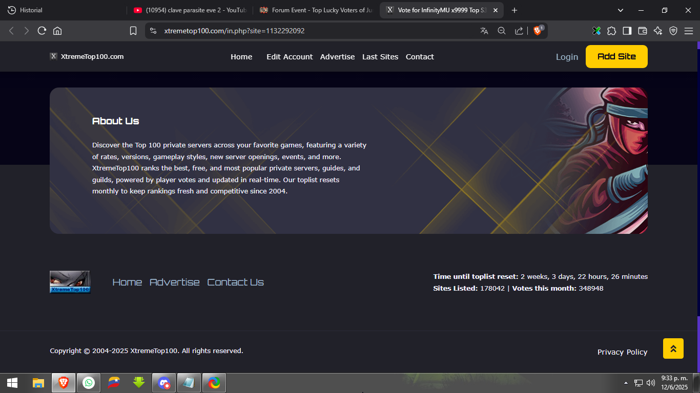Viewport: 700px width, 393px height.
Task: Click the browser forward arrow
Action: tap(27, 31)
